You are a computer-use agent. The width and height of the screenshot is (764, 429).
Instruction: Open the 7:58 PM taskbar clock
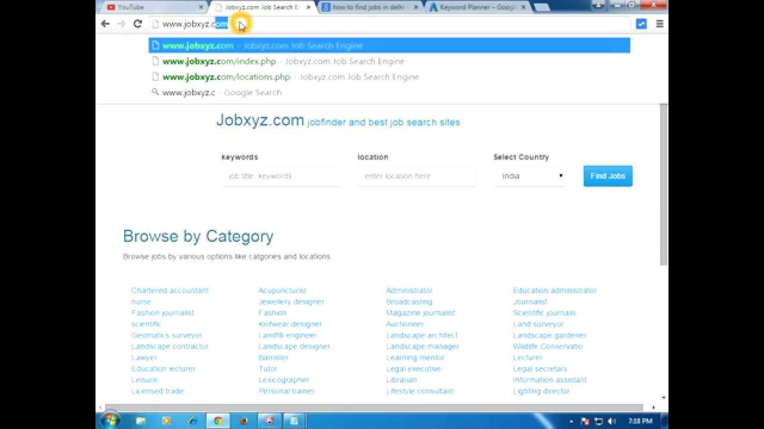tap(639, 421)
